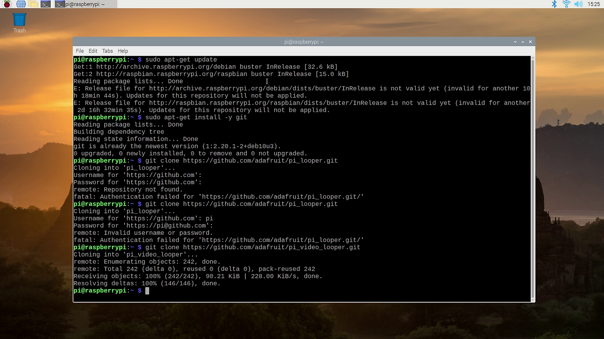Screen dimensions: 604x339
Task: Click 'Building dependency tree' line
Action: 118,132
